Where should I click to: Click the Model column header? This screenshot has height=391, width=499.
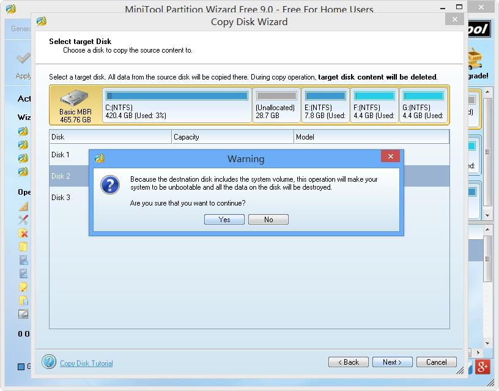372,137
